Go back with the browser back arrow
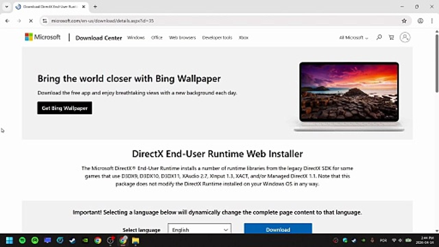The width and height of the screenshot is (439, 247). (7, 21)
